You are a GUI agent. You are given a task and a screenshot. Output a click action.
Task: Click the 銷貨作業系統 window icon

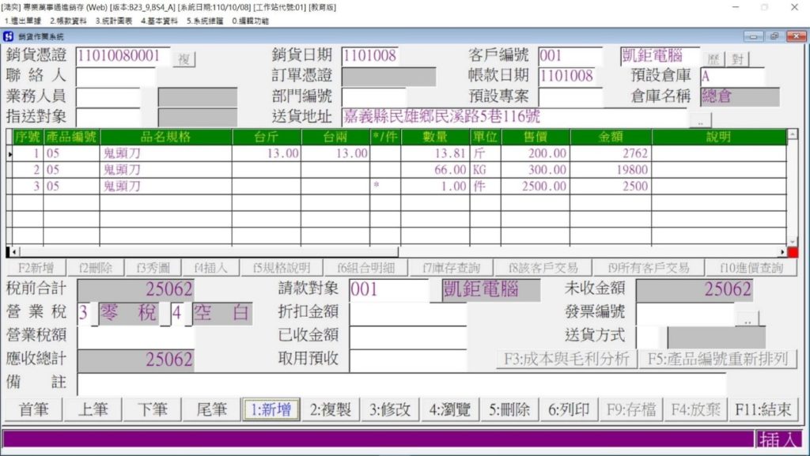8,36
